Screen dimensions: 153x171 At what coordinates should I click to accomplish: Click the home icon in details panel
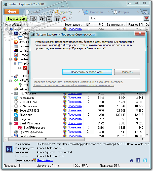(x=132, y=160)
